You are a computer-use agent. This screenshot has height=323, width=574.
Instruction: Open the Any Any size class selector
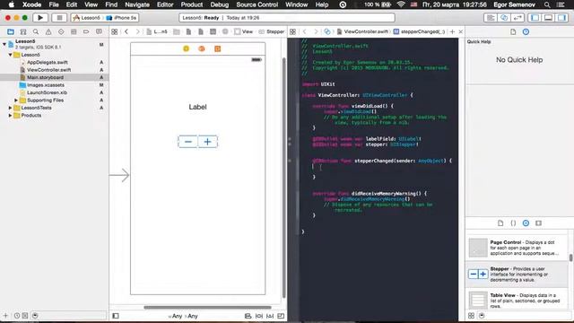click(x=183, y=316)
